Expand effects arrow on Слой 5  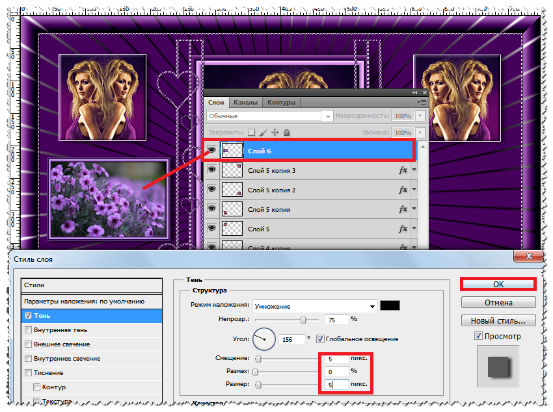(x=414, y=228)
